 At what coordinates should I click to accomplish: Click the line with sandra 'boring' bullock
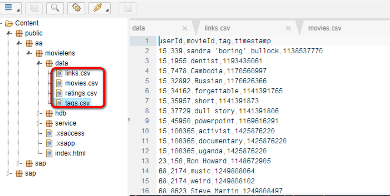(x=240, y=51)
